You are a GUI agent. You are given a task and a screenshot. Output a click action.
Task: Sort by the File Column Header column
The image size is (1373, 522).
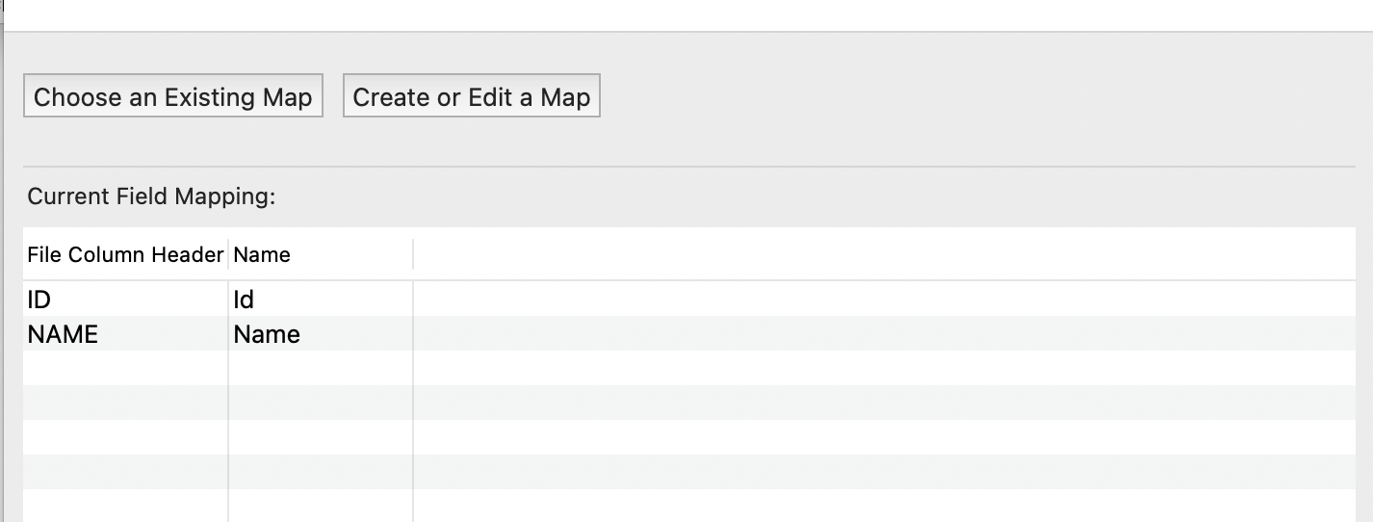coord(125,255)
